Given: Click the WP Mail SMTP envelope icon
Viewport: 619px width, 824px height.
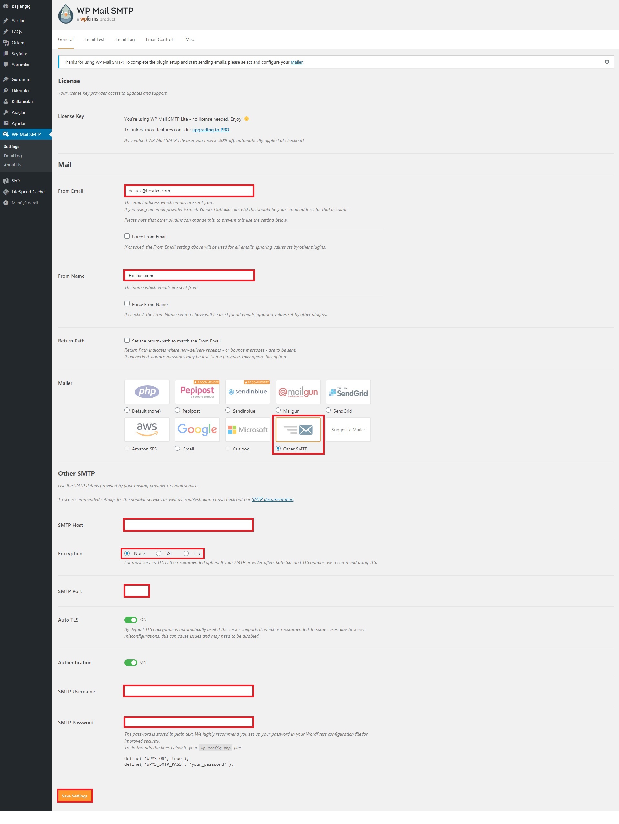Looking at the screenshot, I should (x=5, y=134).
